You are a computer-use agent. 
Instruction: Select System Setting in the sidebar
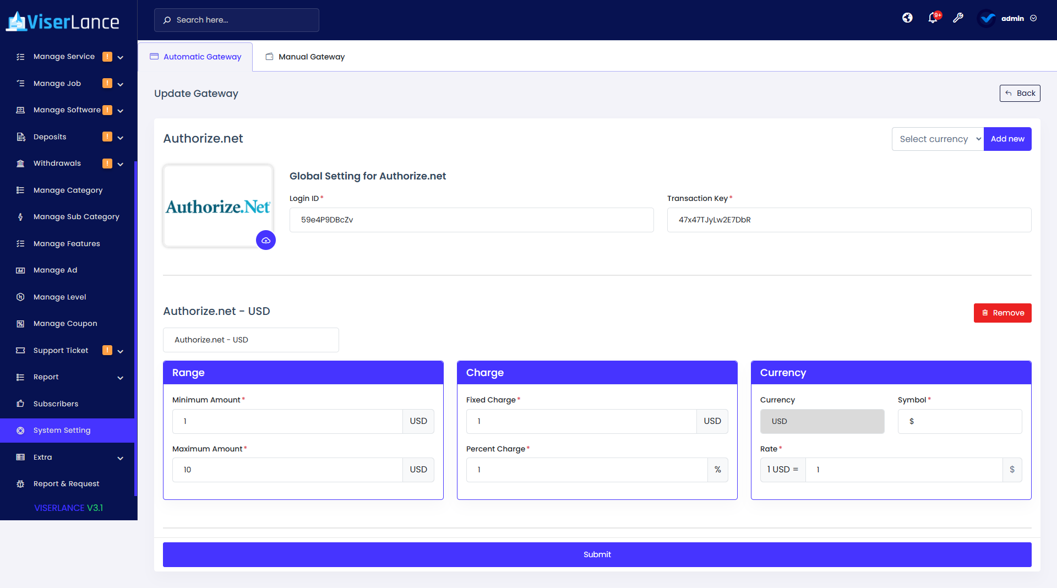pos(67,431)
